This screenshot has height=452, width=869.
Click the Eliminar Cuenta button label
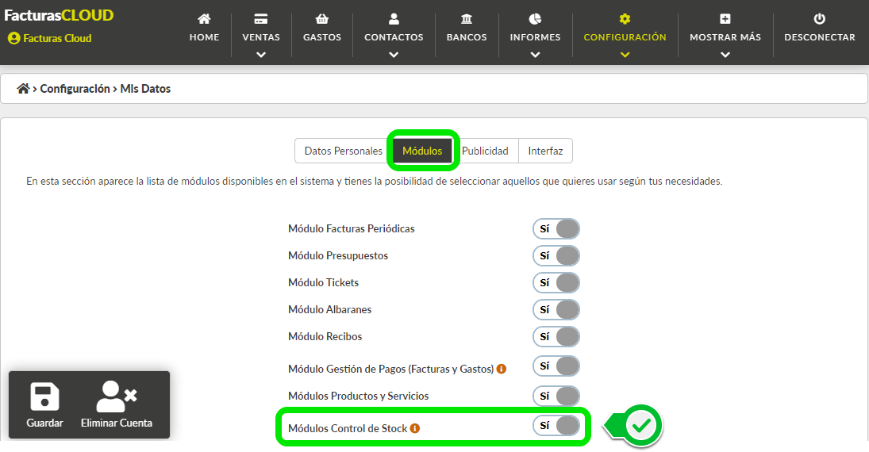pos(117,423)
